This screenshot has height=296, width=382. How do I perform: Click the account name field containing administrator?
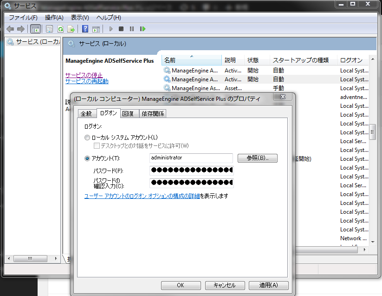click(x=191, y=158)
